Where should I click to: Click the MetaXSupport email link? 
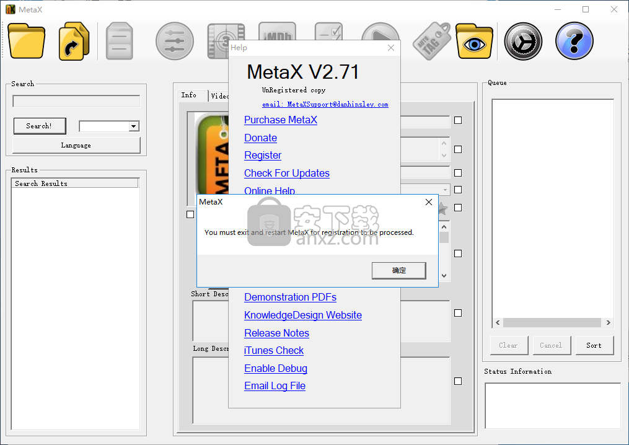325,104
